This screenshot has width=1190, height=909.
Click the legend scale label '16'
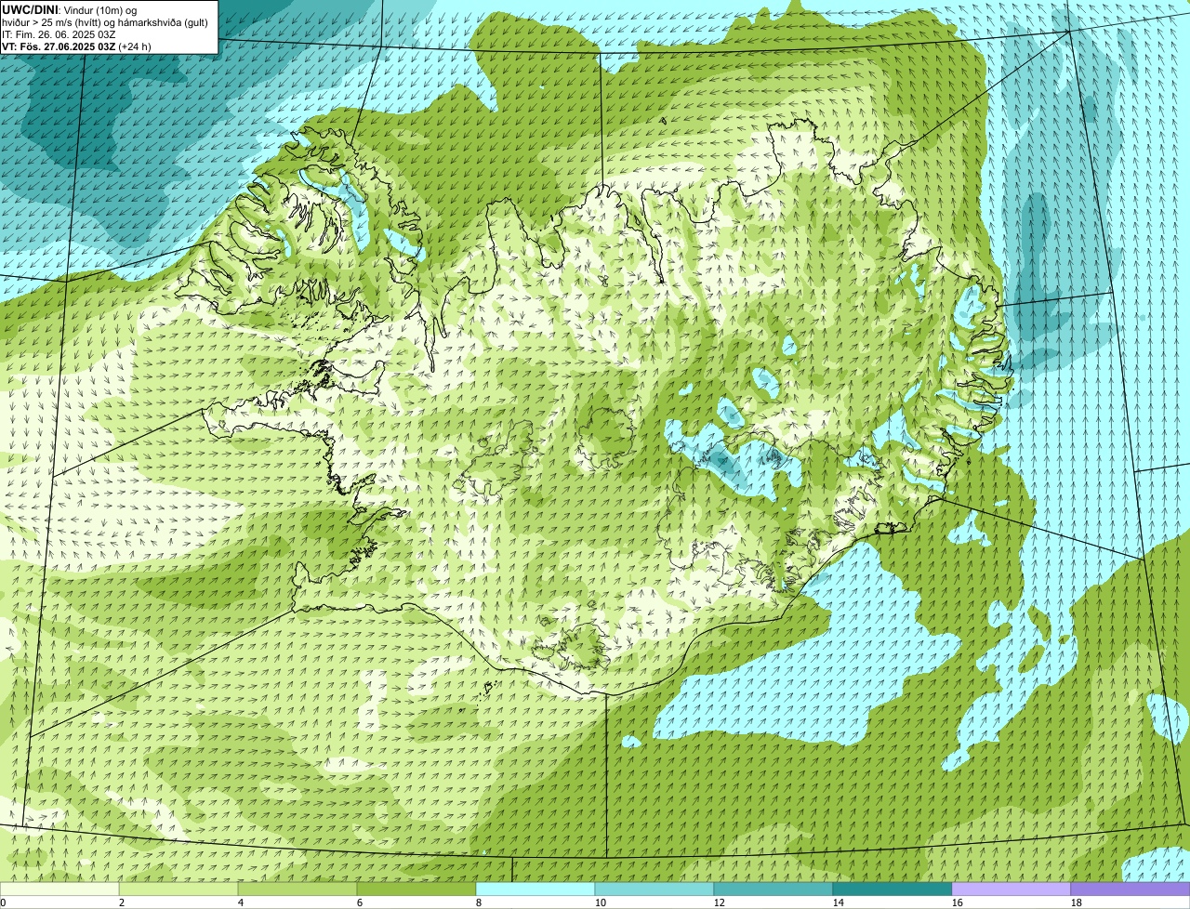958,902
